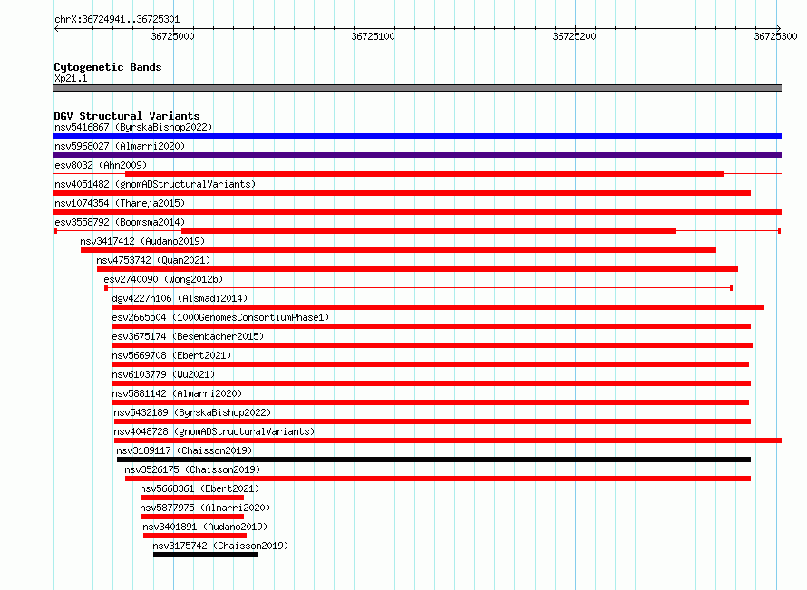The image size is (807, 590).
Task: Click the short red nsv5668361 bar
Action: pos(192,498)
